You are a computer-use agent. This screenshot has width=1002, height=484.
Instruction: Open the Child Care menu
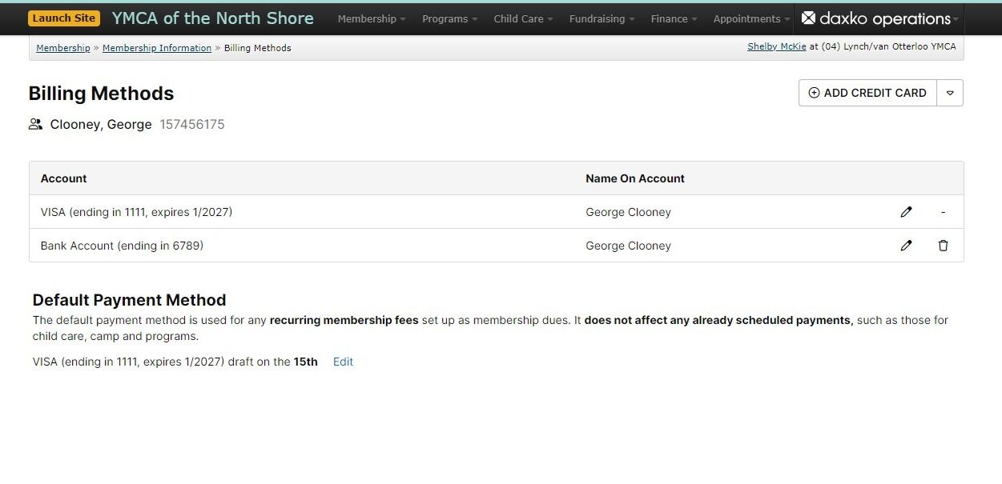pos(523,18)
